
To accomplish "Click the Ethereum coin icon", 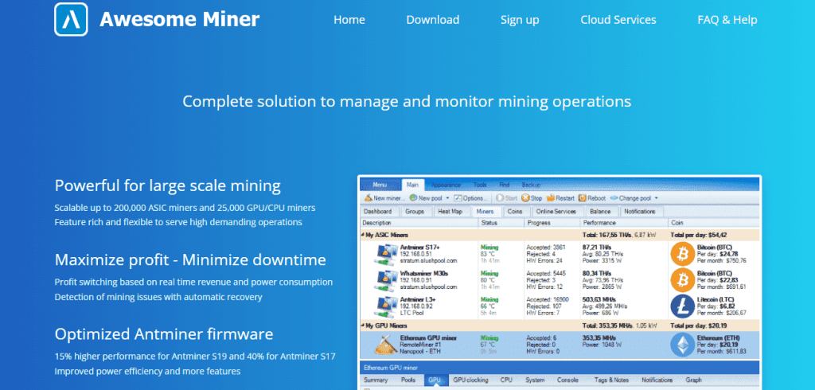I will 682,345.
